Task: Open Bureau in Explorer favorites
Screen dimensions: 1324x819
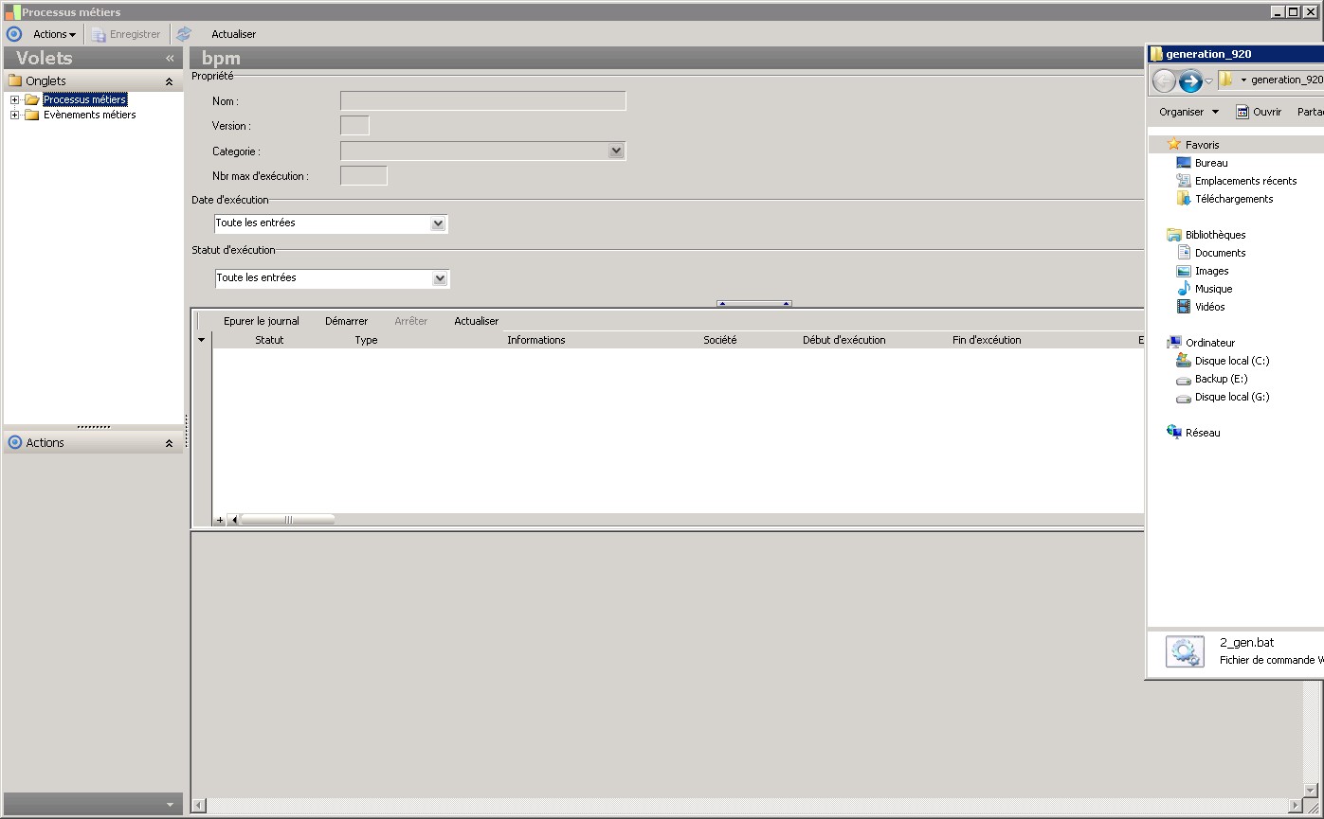Action: 1211,163
